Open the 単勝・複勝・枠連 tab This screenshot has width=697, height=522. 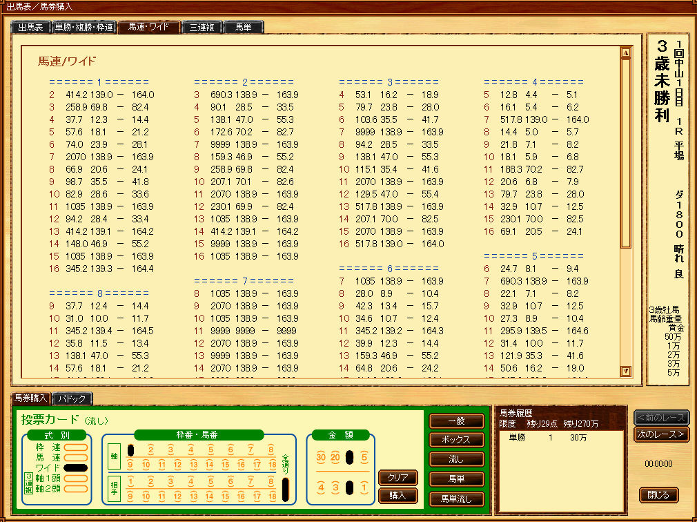(84, 28)
